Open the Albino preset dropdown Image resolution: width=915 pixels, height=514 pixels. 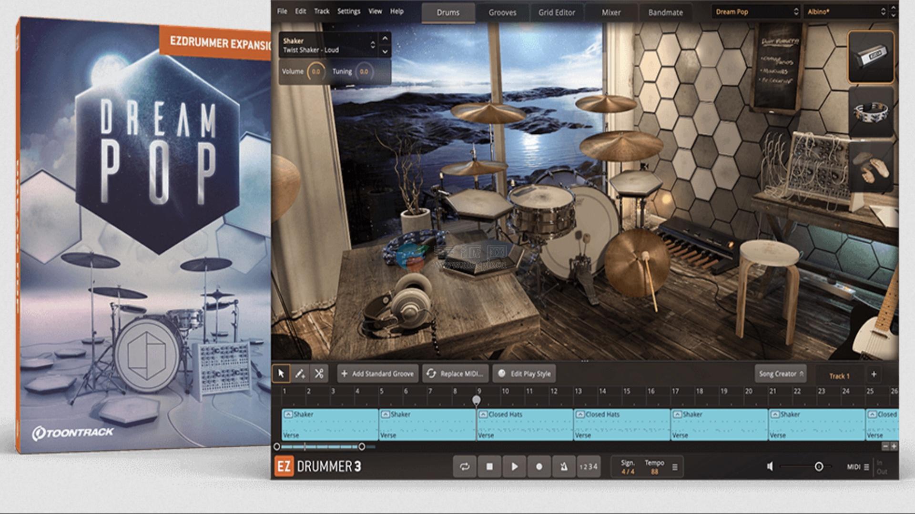846,12
